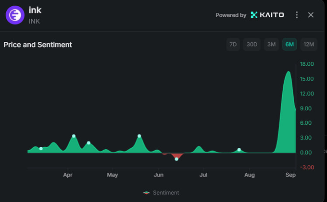The height and width of the screenshot is (202, 327).
Task: Select the 6M time range
Action: click(289, 44)
